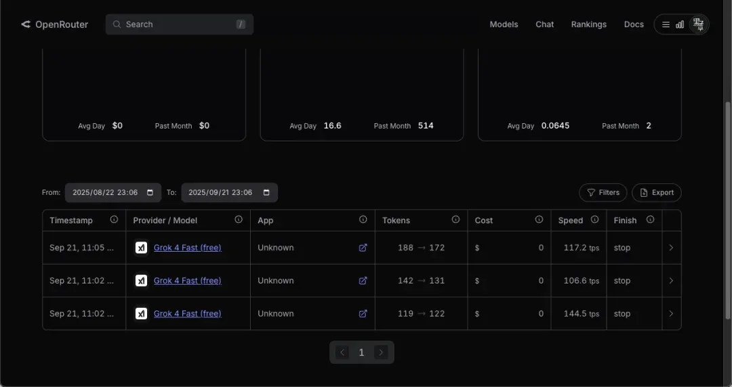
Task: Click the info icon next to Cost
Action: coord(539,220)
